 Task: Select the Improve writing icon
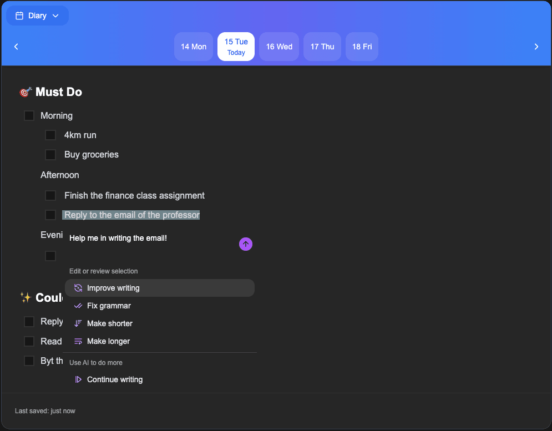(x=78, y=287)
